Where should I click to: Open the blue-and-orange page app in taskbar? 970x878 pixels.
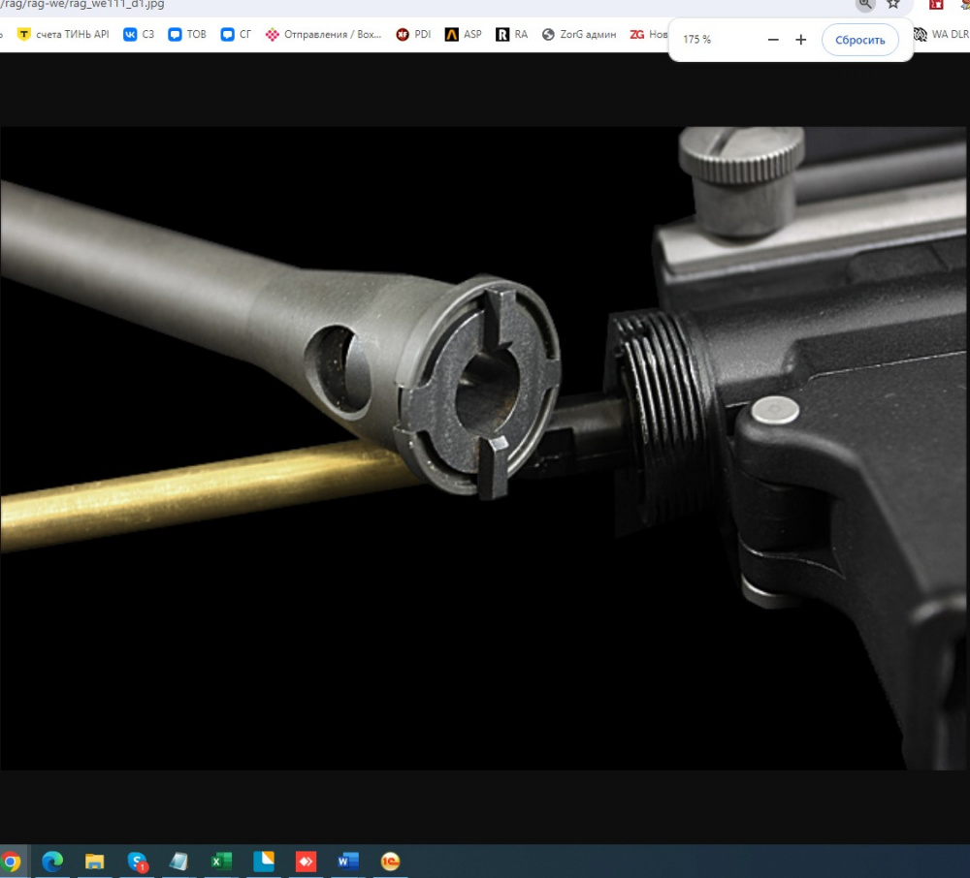point(264,861)
